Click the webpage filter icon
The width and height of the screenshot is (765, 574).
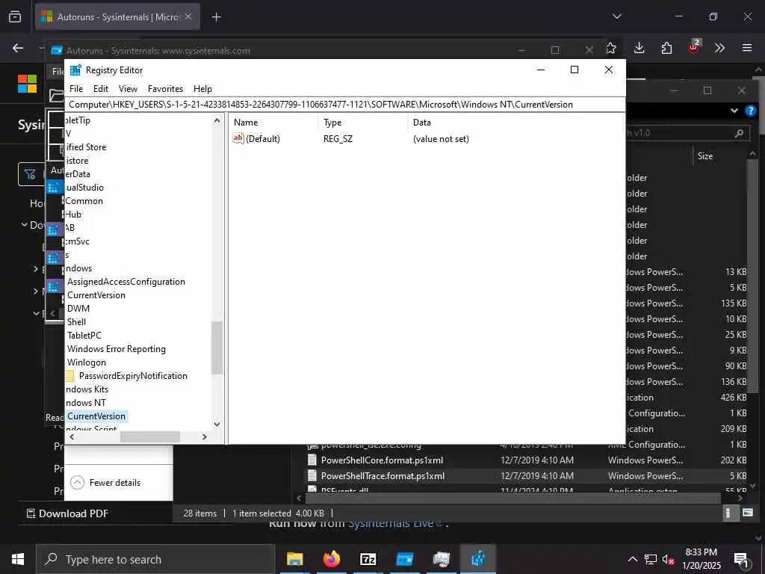(x=30, y=174)
